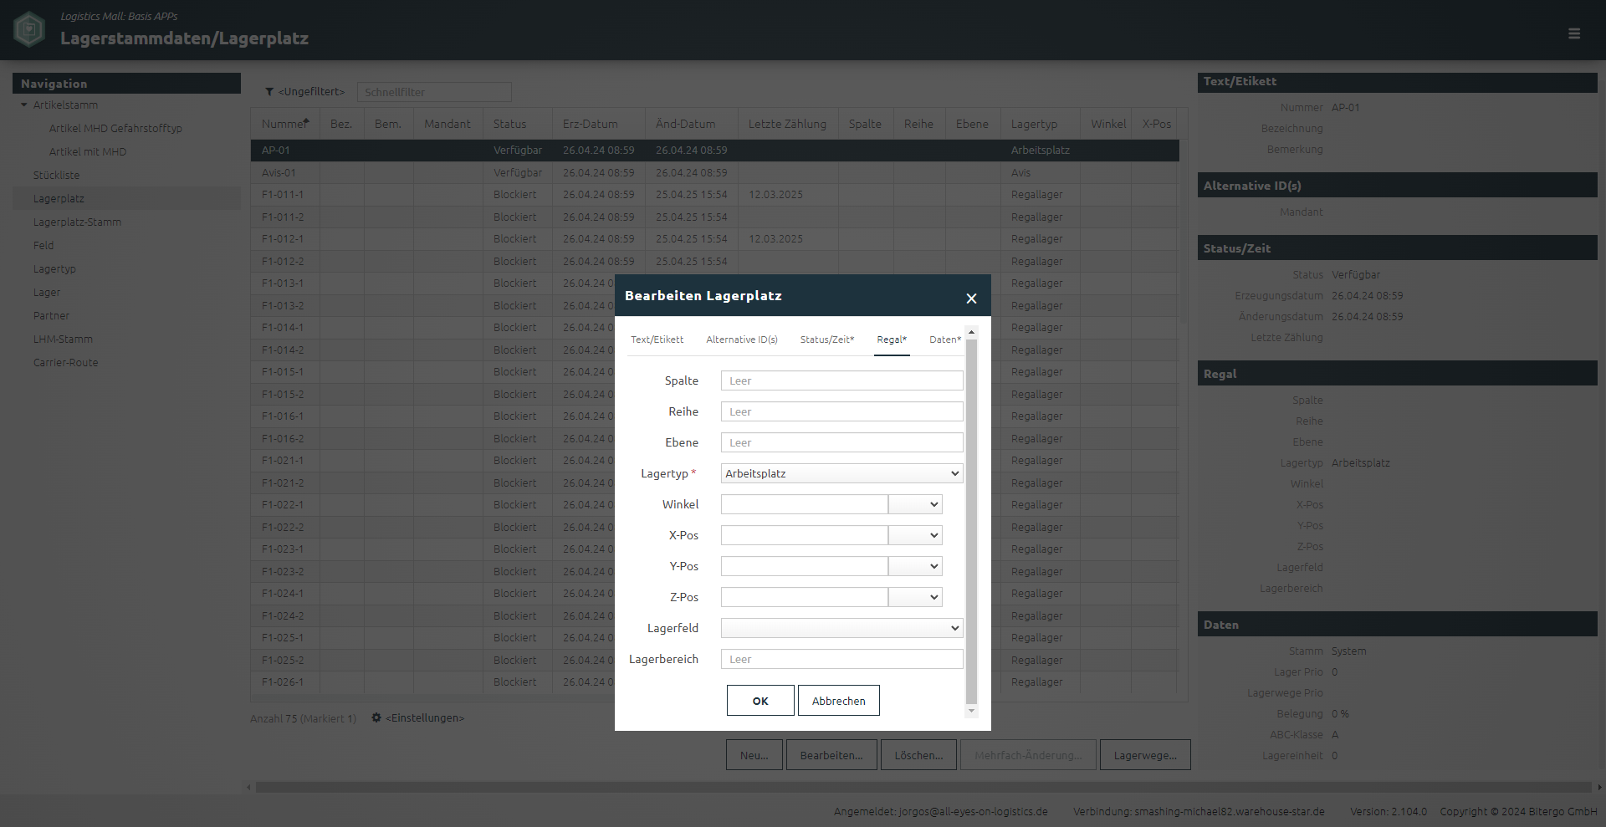Close the Bearbeiten Lagerplatz dialog
The width and height of the screenshot is (1606, 827).
coord(971,299)
